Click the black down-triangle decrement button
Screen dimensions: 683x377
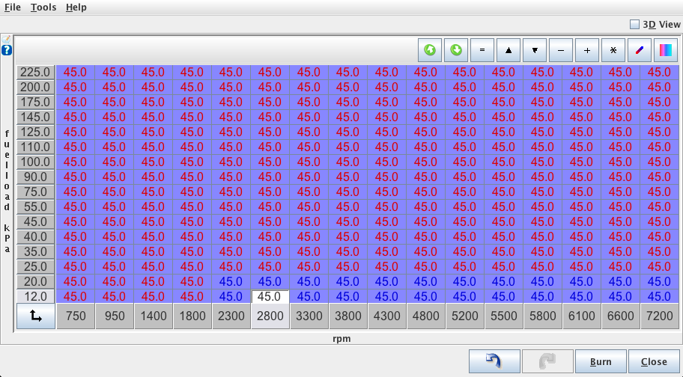(535, 51)
